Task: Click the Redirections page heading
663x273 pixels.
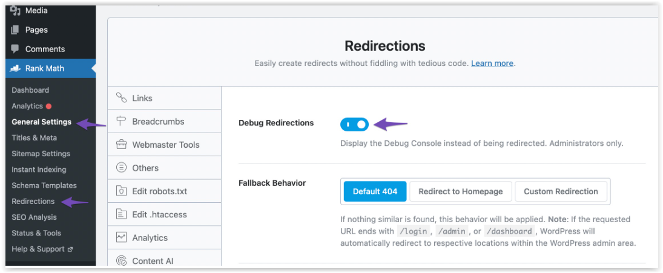Action: (384, 45)
